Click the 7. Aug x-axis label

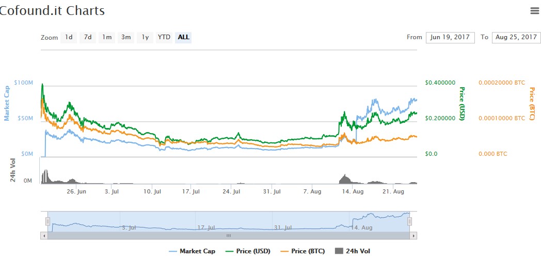pyautogui.click(x=312, y=191)
